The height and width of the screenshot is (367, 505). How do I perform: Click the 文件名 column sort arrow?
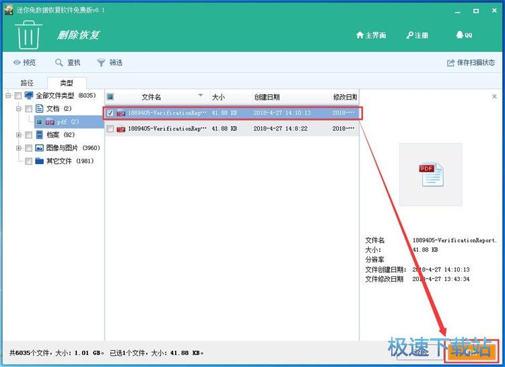coord(201,95)
